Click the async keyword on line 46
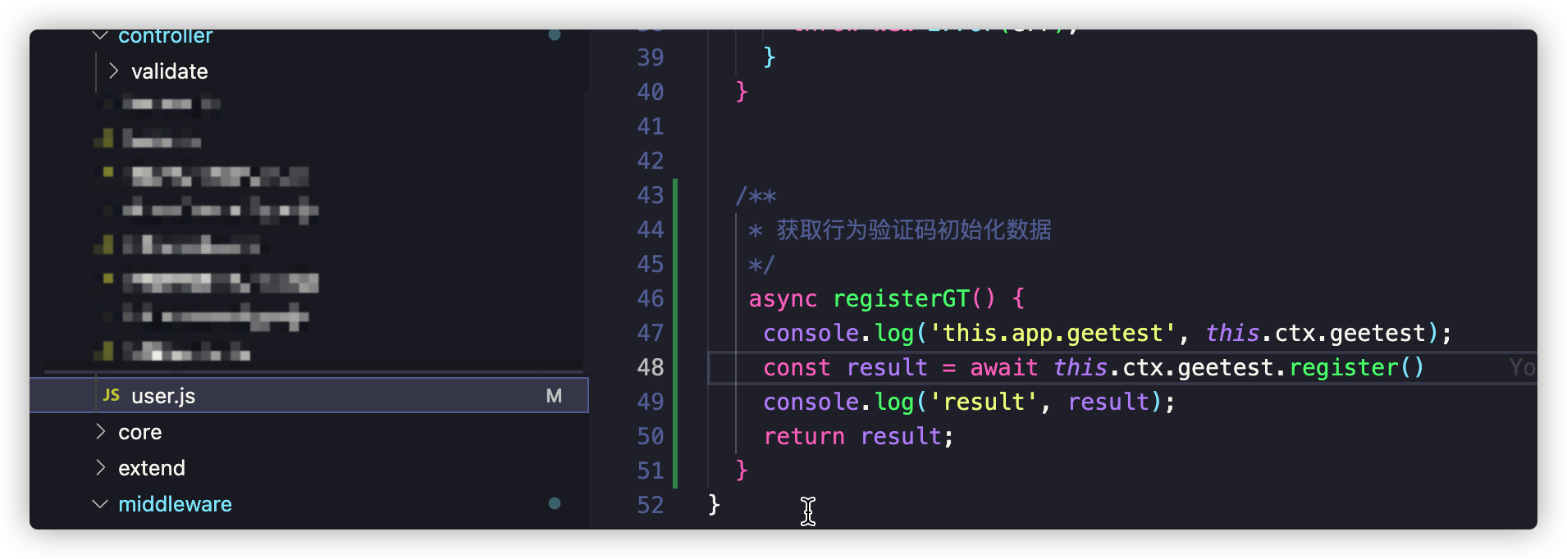The image size is (1567, 559). click(783, 298)
